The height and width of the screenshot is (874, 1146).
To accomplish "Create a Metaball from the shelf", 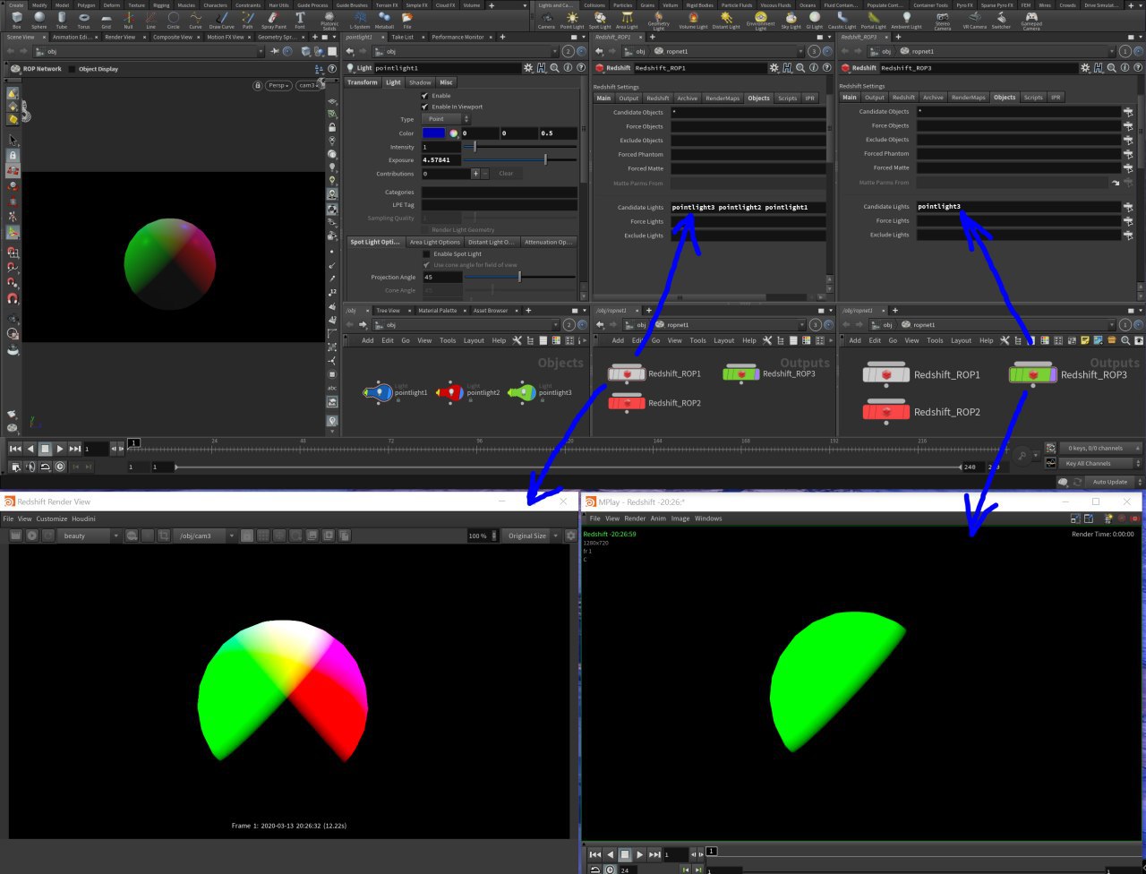I will [x=384, y=20].
